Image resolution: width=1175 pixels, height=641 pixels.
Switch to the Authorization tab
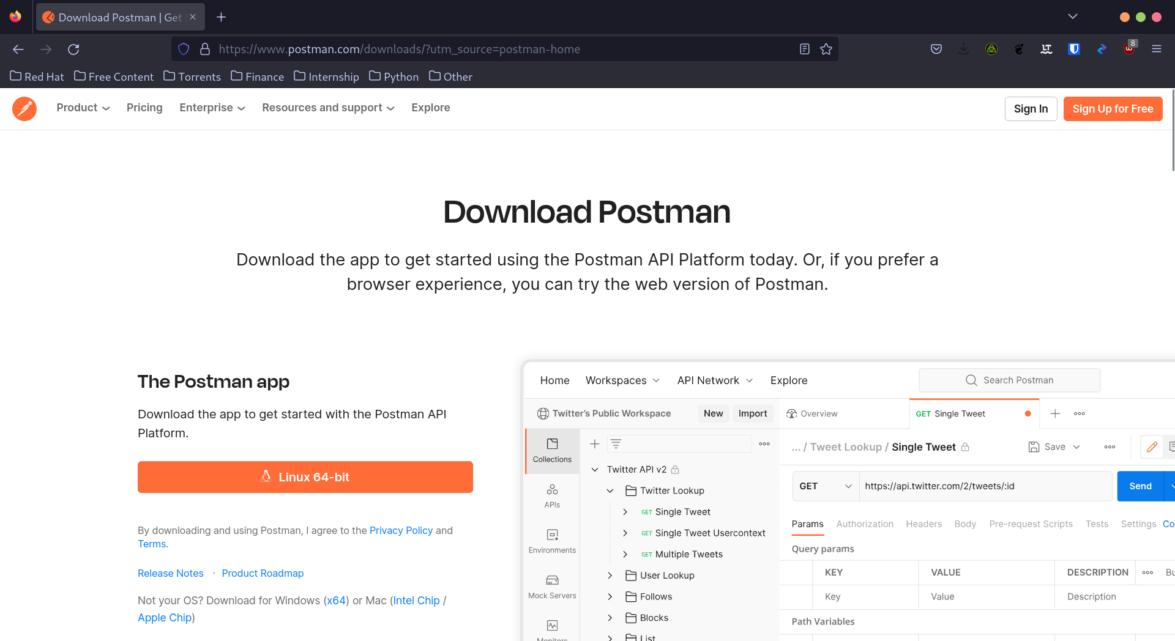point(865,524)
